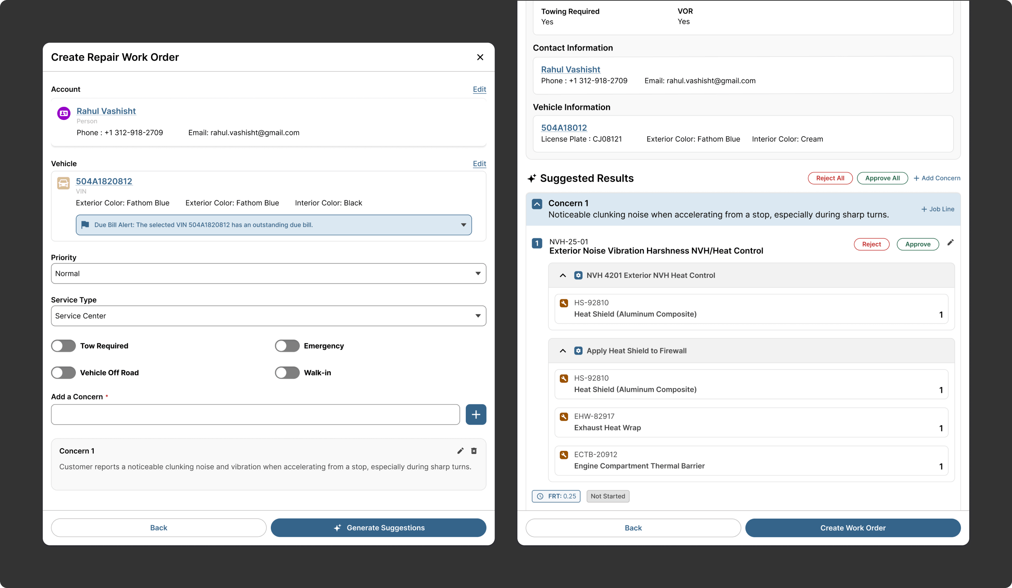Click the flag icon in Due Bill Alert
Viewport: 1012px width, 588px height.
(x=85, y=225)
